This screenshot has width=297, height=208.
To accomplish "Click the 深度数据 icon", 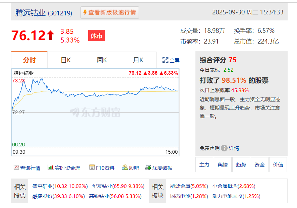I will click(148, 167).
